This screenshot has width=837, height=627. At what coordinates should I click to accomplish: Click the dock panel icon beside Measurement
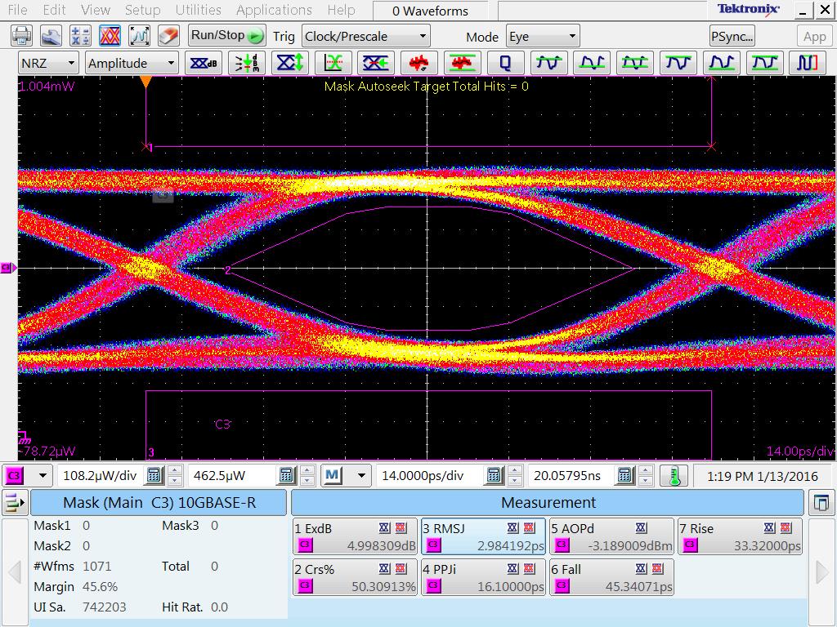coord(822,503)
